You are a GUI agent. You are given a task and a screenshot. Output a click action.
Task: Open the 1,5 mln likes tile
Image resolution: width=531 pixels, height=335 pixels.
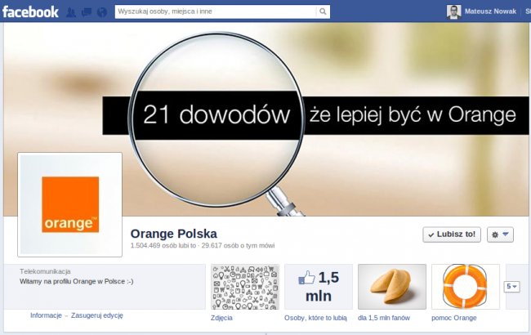click(319, 287)
